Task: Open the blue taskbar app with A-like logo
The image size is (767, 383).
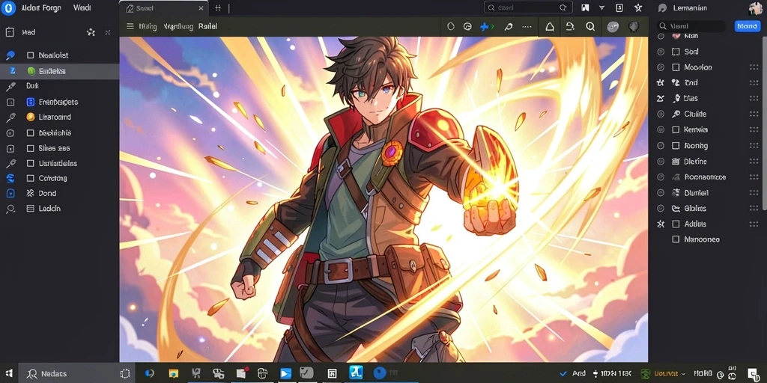Action: tap(356, 373)
